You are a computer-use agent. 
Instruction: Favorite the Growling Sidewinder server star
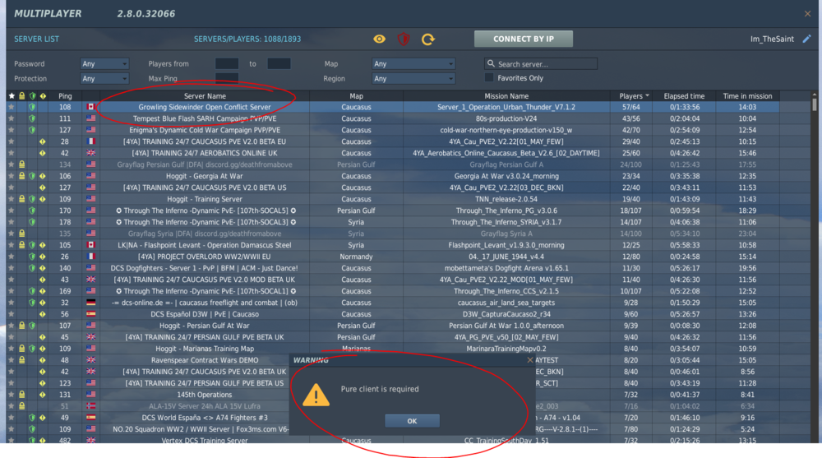tap(12, 107)
